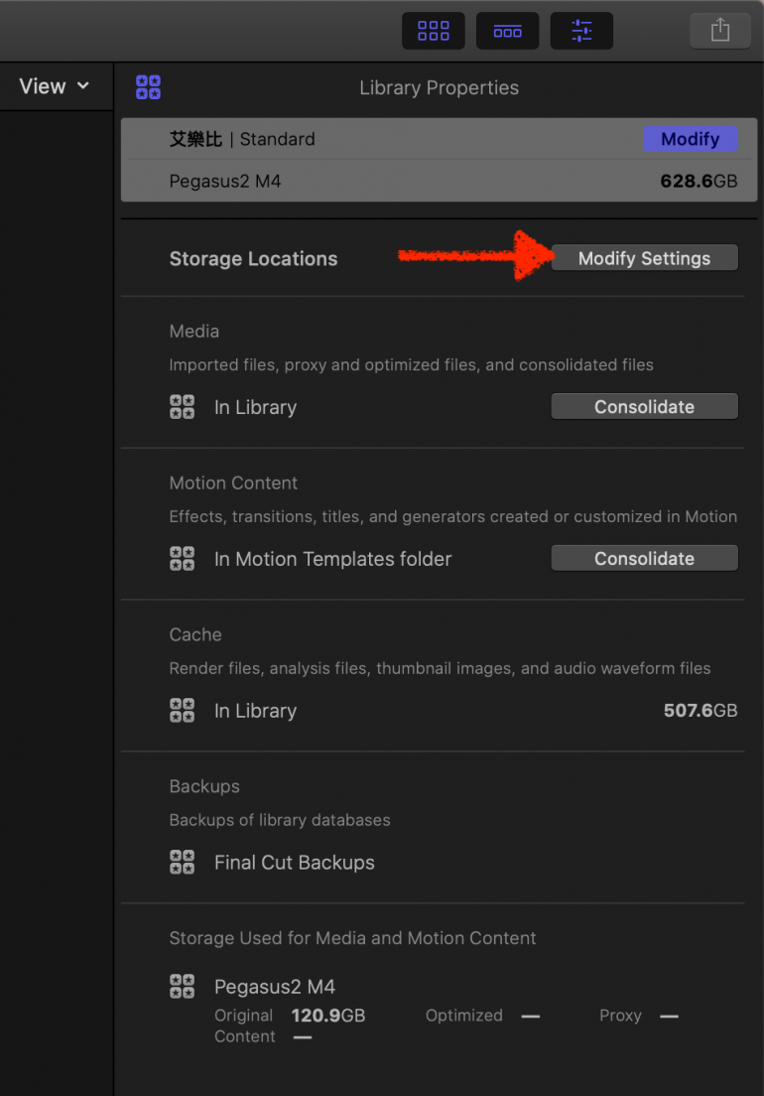Consolidate the Media files
Viewport: 764px width, 1096px height.
[x=644, y=407]
